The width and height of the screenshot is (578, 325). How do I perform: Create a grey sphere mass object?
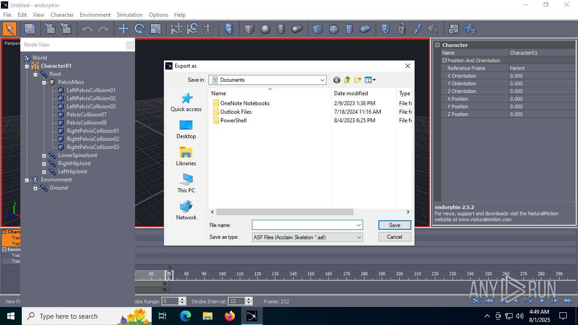(266, 29)
